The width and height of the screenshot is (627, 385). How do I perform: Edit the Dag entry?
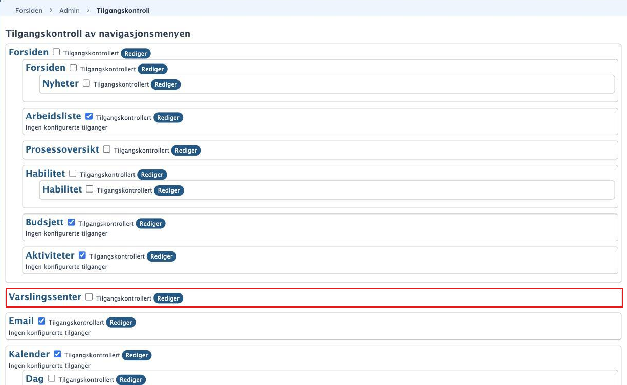tap(131, 380)
